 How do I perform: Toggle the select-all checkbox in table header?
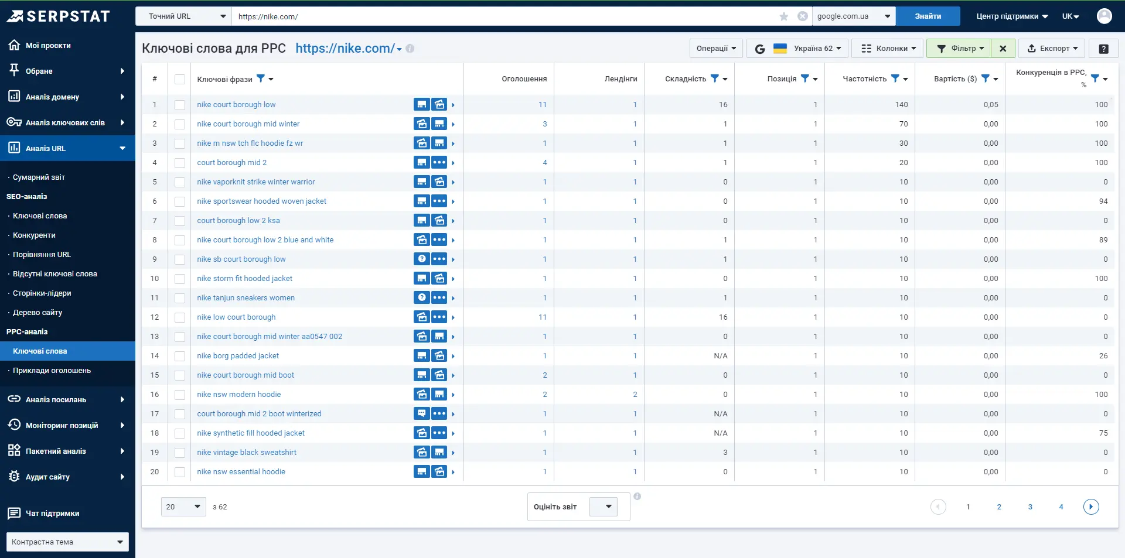(x=180, y=79)
